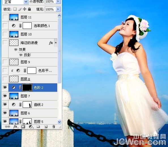Viewport: 168px width, 147px height.
Task: Toggle the 效果 effects eye
Action: [16, 49]
